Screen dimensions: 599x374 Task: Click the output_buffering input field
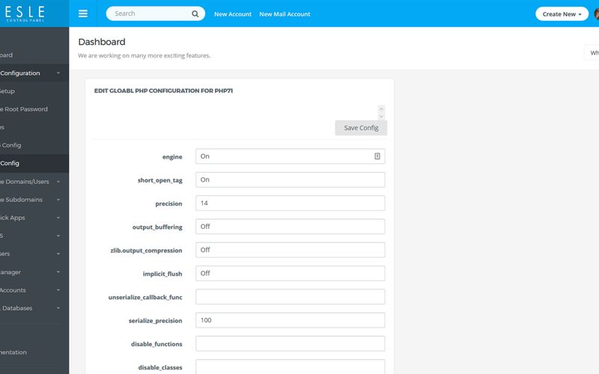click(x=290, y=227)
